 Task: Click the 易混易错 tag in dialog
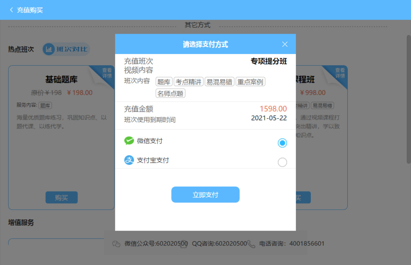219,82
